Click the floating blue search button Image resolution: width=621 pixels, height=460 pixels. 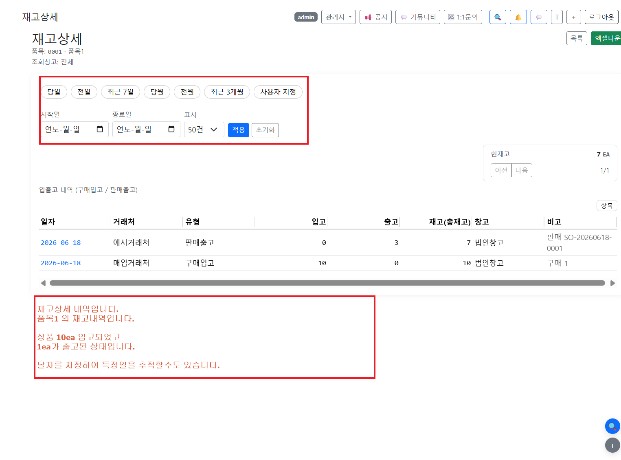pos(612,427)
